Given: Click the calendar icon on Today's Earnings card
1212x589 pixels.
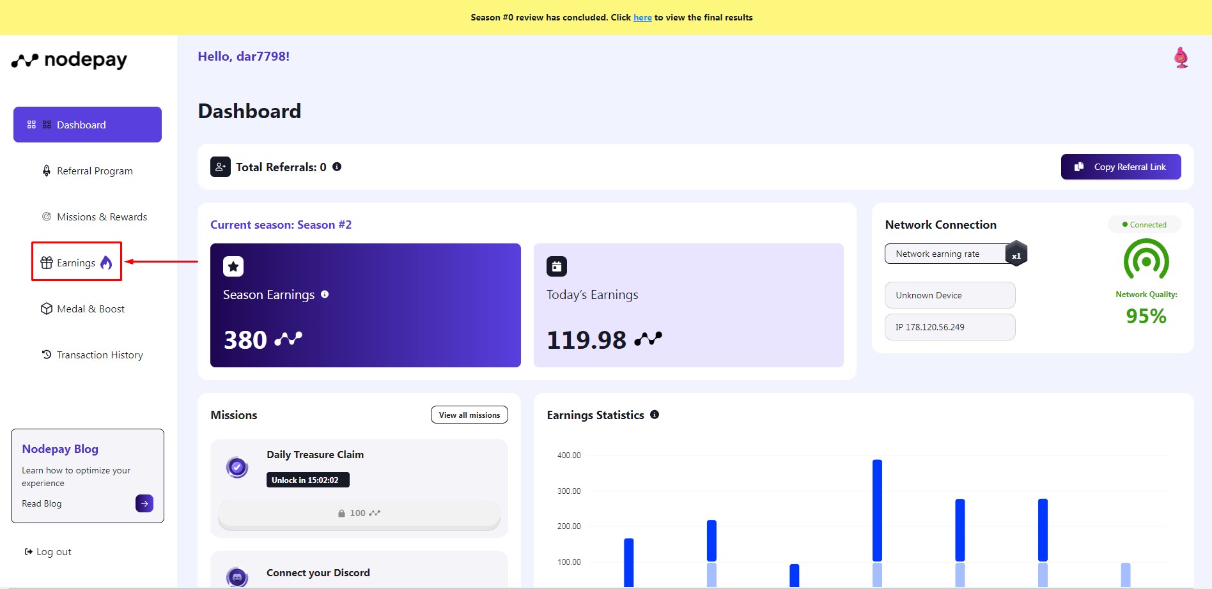Looking at the screenshot, I should coord(557,266).
